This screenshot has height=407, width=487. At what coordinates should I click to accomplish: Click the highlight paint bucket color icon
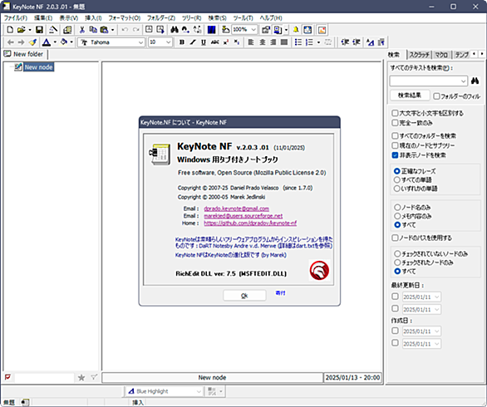coord(64,42)
